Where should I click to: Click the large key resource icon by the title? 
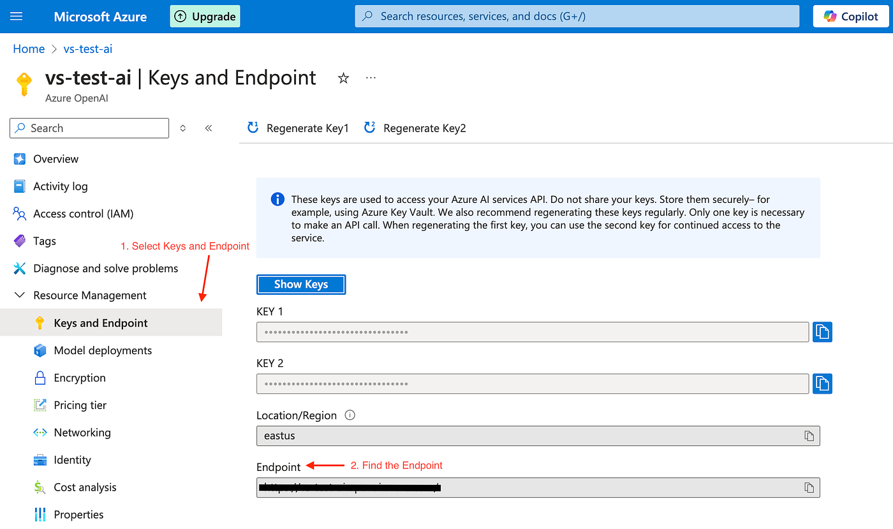[24, 84]
